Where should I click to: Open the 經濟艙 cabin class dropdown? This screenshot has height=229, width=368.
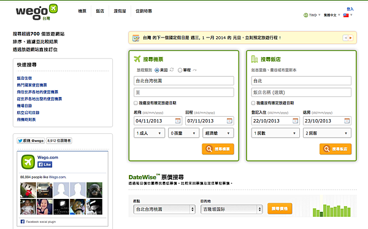(218, 133)
